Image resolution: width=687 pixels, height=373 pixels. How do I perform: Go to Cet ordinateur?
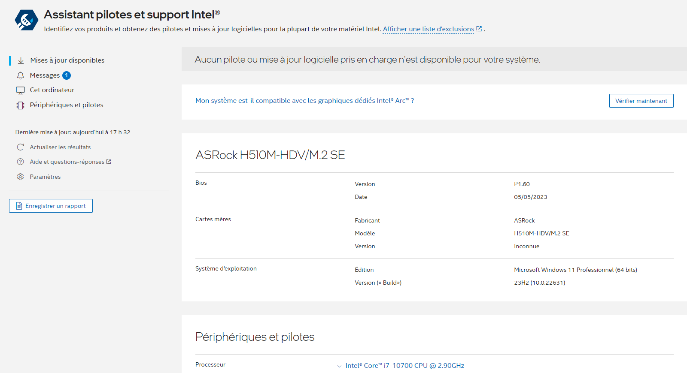click(52, 90)
